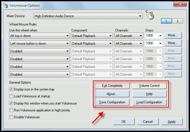Screen dimensions: 190x132
Task: Click More... for the Alt key rule
Action: tap(173, 35)
